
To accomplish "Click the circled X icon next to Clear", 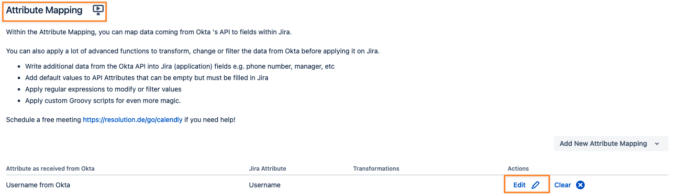I will tap(580, 185).
